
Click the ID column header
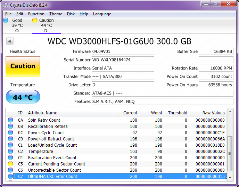(x=20, y=113)
